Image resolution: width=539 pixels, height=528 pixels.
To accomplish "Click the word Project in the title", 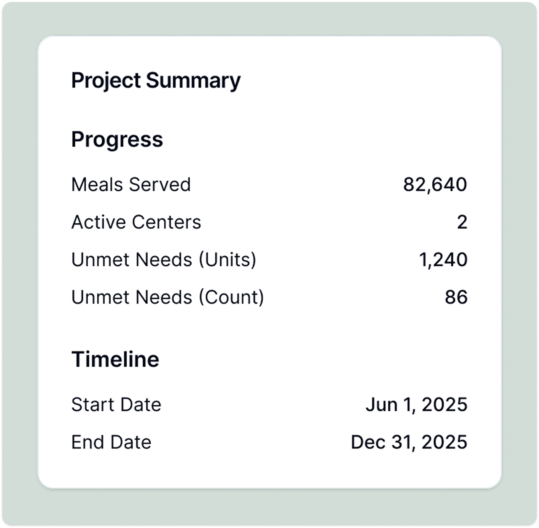I will point(106,81).
